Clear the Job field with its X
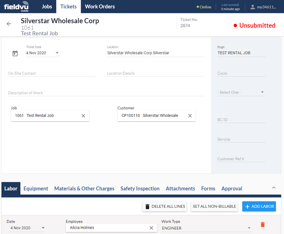This screenshot has width=284, height=234. coord(83,116)
